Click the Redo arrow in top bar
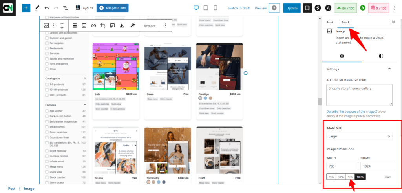Viewport: 402px width, 193px height. pos(56,8)
